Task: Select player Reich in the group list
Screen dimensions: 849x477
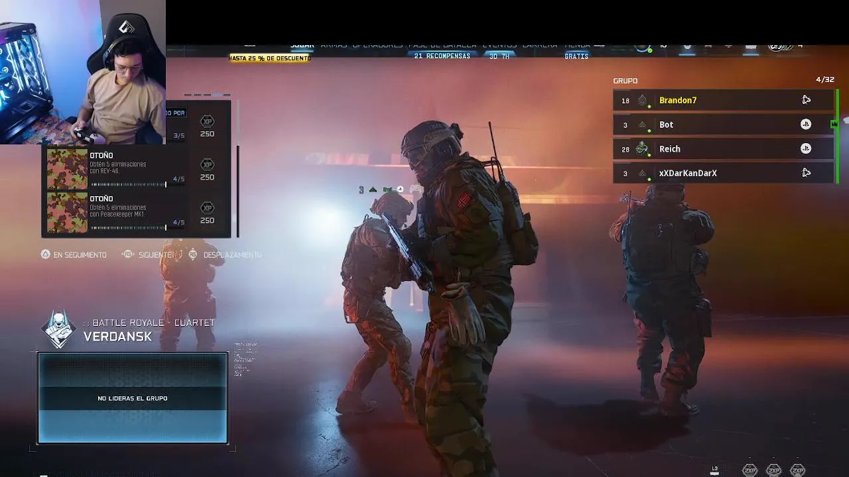Action: click(x=724, y=148)
